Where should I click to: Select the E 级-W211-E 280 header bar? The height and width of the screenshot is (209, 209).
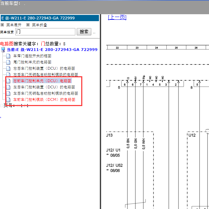coord(50,18)
